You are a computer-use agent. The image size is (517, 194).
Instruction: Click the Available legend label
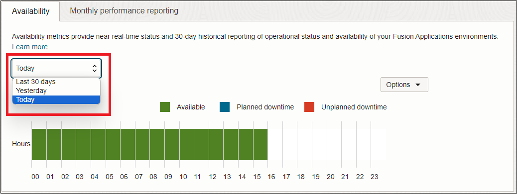(x=191, y=107)
